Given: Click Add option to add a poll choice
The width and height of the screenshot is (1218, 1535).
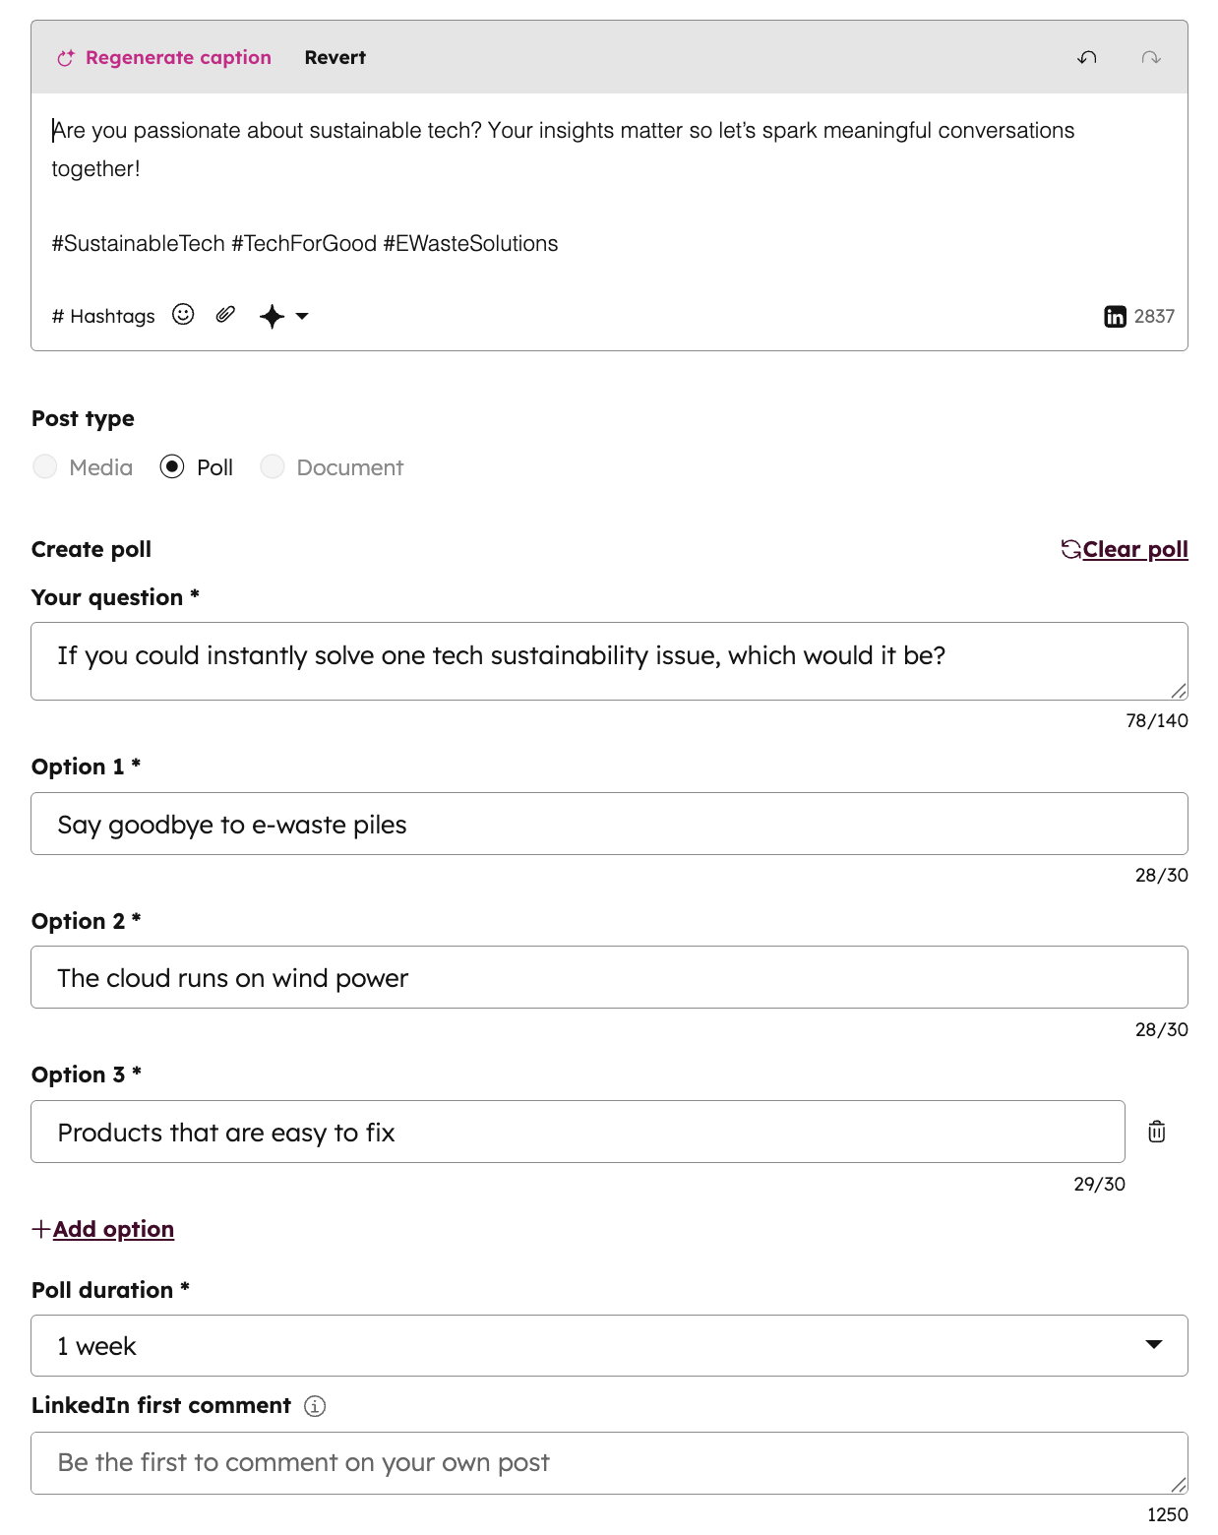Looking at the screenshot, I should pyautogui.click(x=102, y=1229).
